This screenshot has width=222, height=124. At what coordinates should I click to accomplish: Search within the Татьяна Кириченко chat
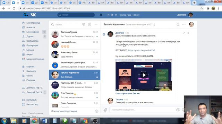[x=178, y=25]
